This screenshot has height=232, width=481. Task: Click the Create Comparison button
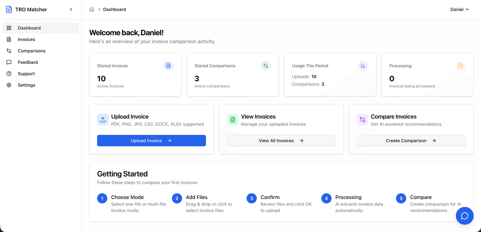click(x=411, y=140)
